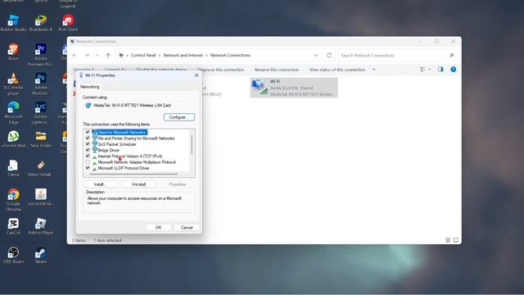Click Rename this connection

tap(277, 70)
